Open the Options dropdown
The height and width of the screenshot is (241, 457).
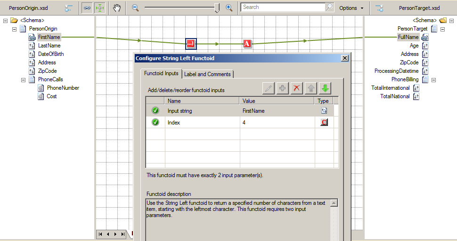[x=351, y=8]
